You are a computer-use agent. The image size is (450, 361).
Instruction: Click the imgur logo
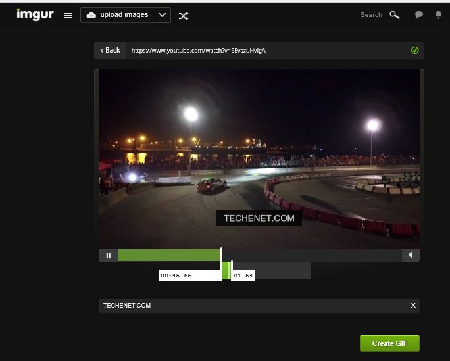[35, 14]
